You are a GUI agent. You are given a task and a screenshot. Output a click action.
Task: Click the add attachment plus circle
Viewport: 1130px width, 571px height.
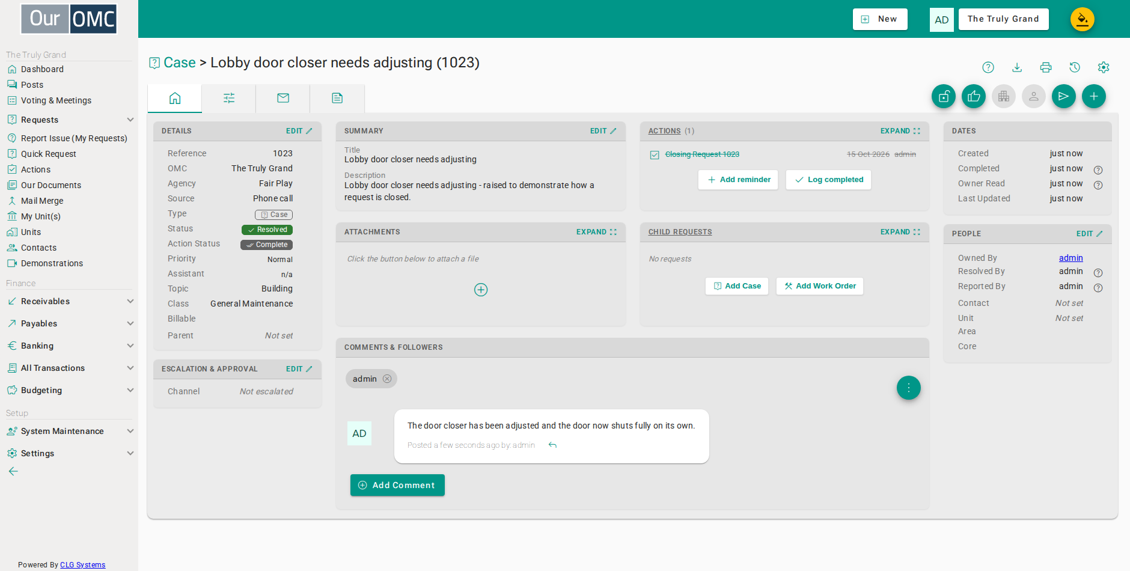coord(481,290)
